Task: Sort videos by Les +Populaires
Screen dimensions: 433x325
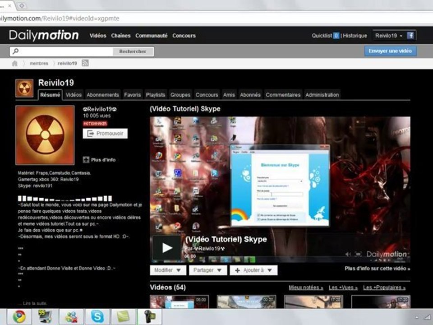Action: 384,288
